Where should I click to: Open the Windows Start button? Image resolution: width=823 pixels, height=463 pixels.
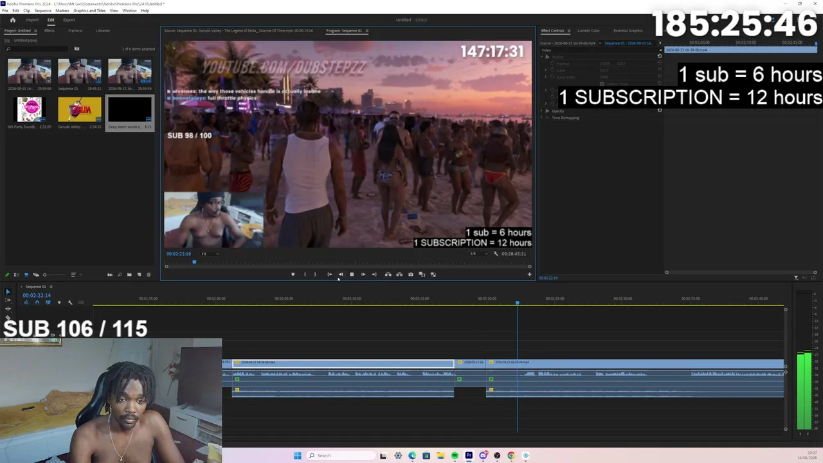pyautogui.click(x=297, y=455)
